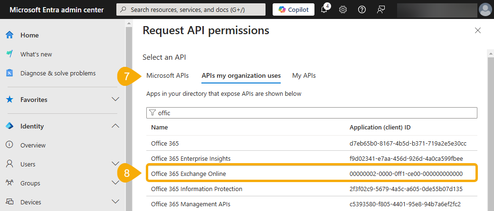This screenshot has height=211, width=494.
Task: Click the Devices icon in sidebar
Action: coord(9,202)
